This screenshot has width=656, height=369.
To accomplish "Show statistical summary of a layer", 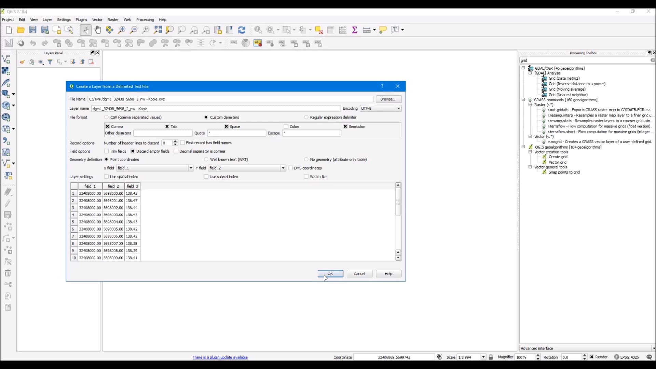I will 355,30.
